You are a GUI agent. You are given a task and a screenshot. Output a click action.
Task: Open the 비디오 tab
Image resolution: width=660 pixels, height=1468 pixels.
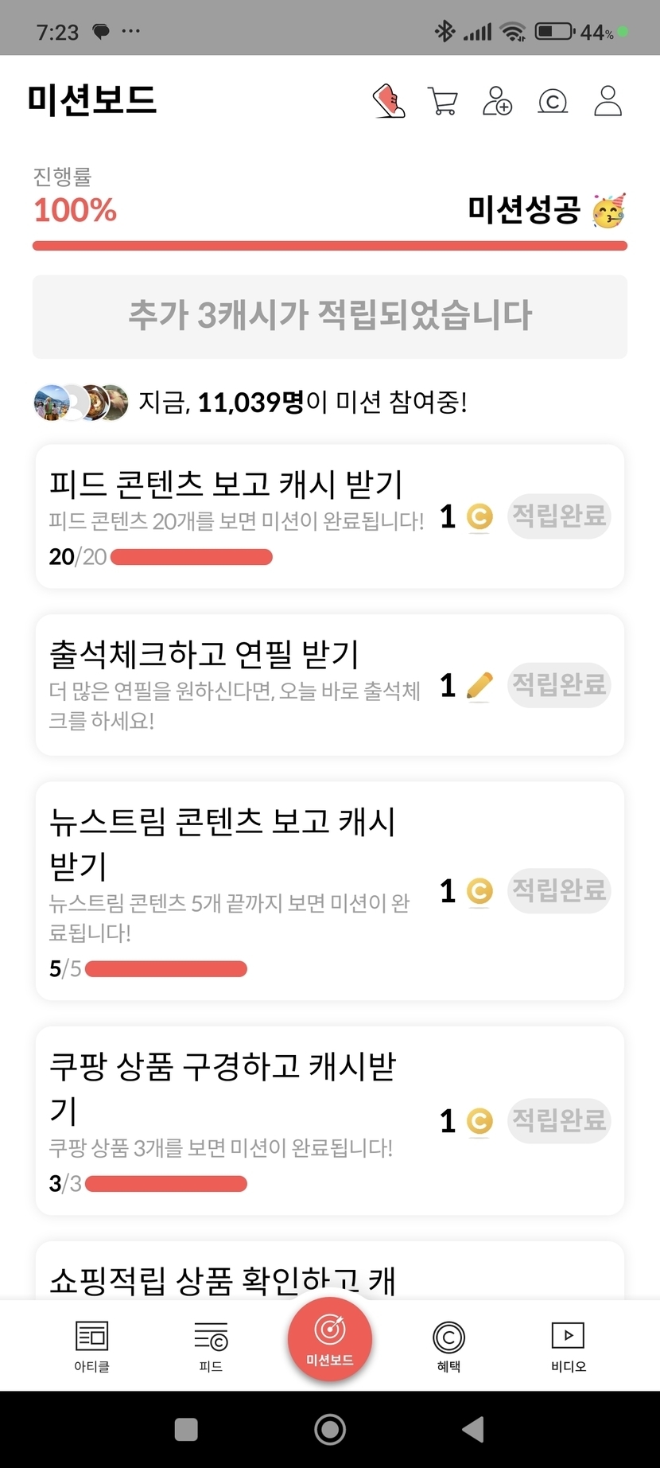tap(568, 1346)
